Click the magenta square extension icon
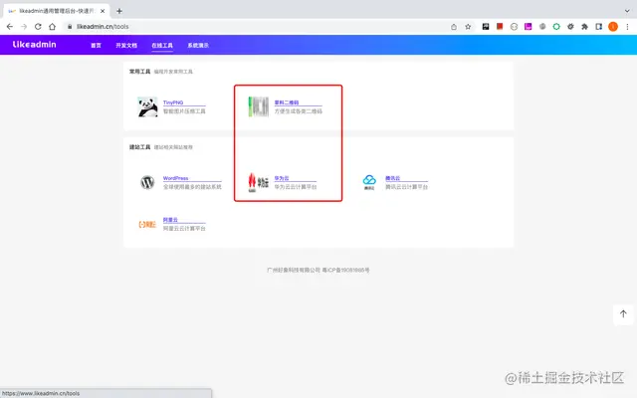Image resolution: width=637 pixels, height=398 pixels. [x=529, y=27]
